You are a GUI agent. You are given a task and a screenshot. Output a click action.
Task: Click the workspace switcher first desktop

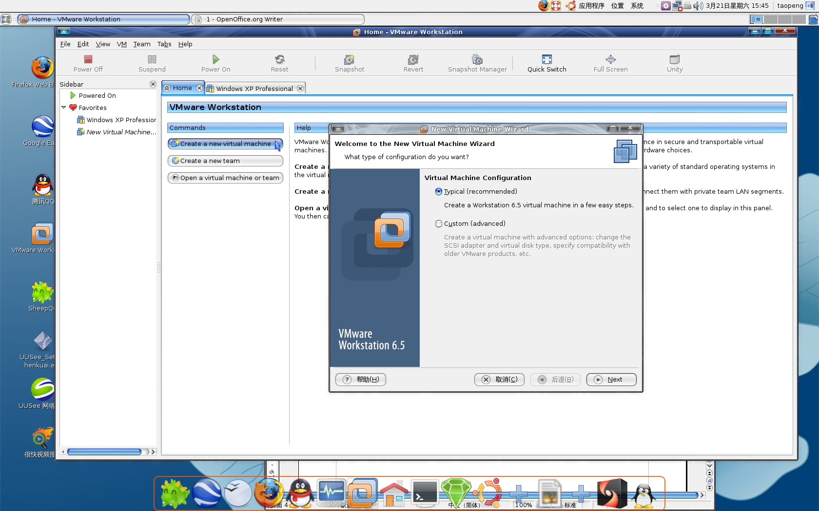757,19
